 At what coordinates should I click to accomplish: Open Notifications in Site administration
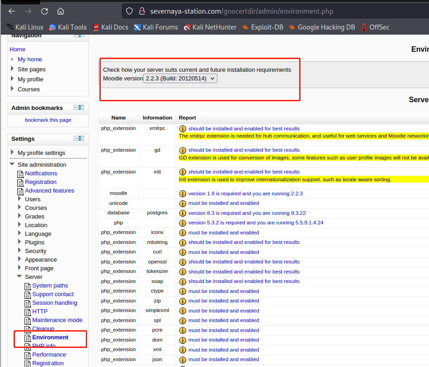tap(41, 173)
